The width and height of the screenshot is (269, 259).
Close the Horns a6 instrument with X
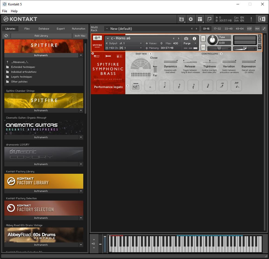point(260,36)
